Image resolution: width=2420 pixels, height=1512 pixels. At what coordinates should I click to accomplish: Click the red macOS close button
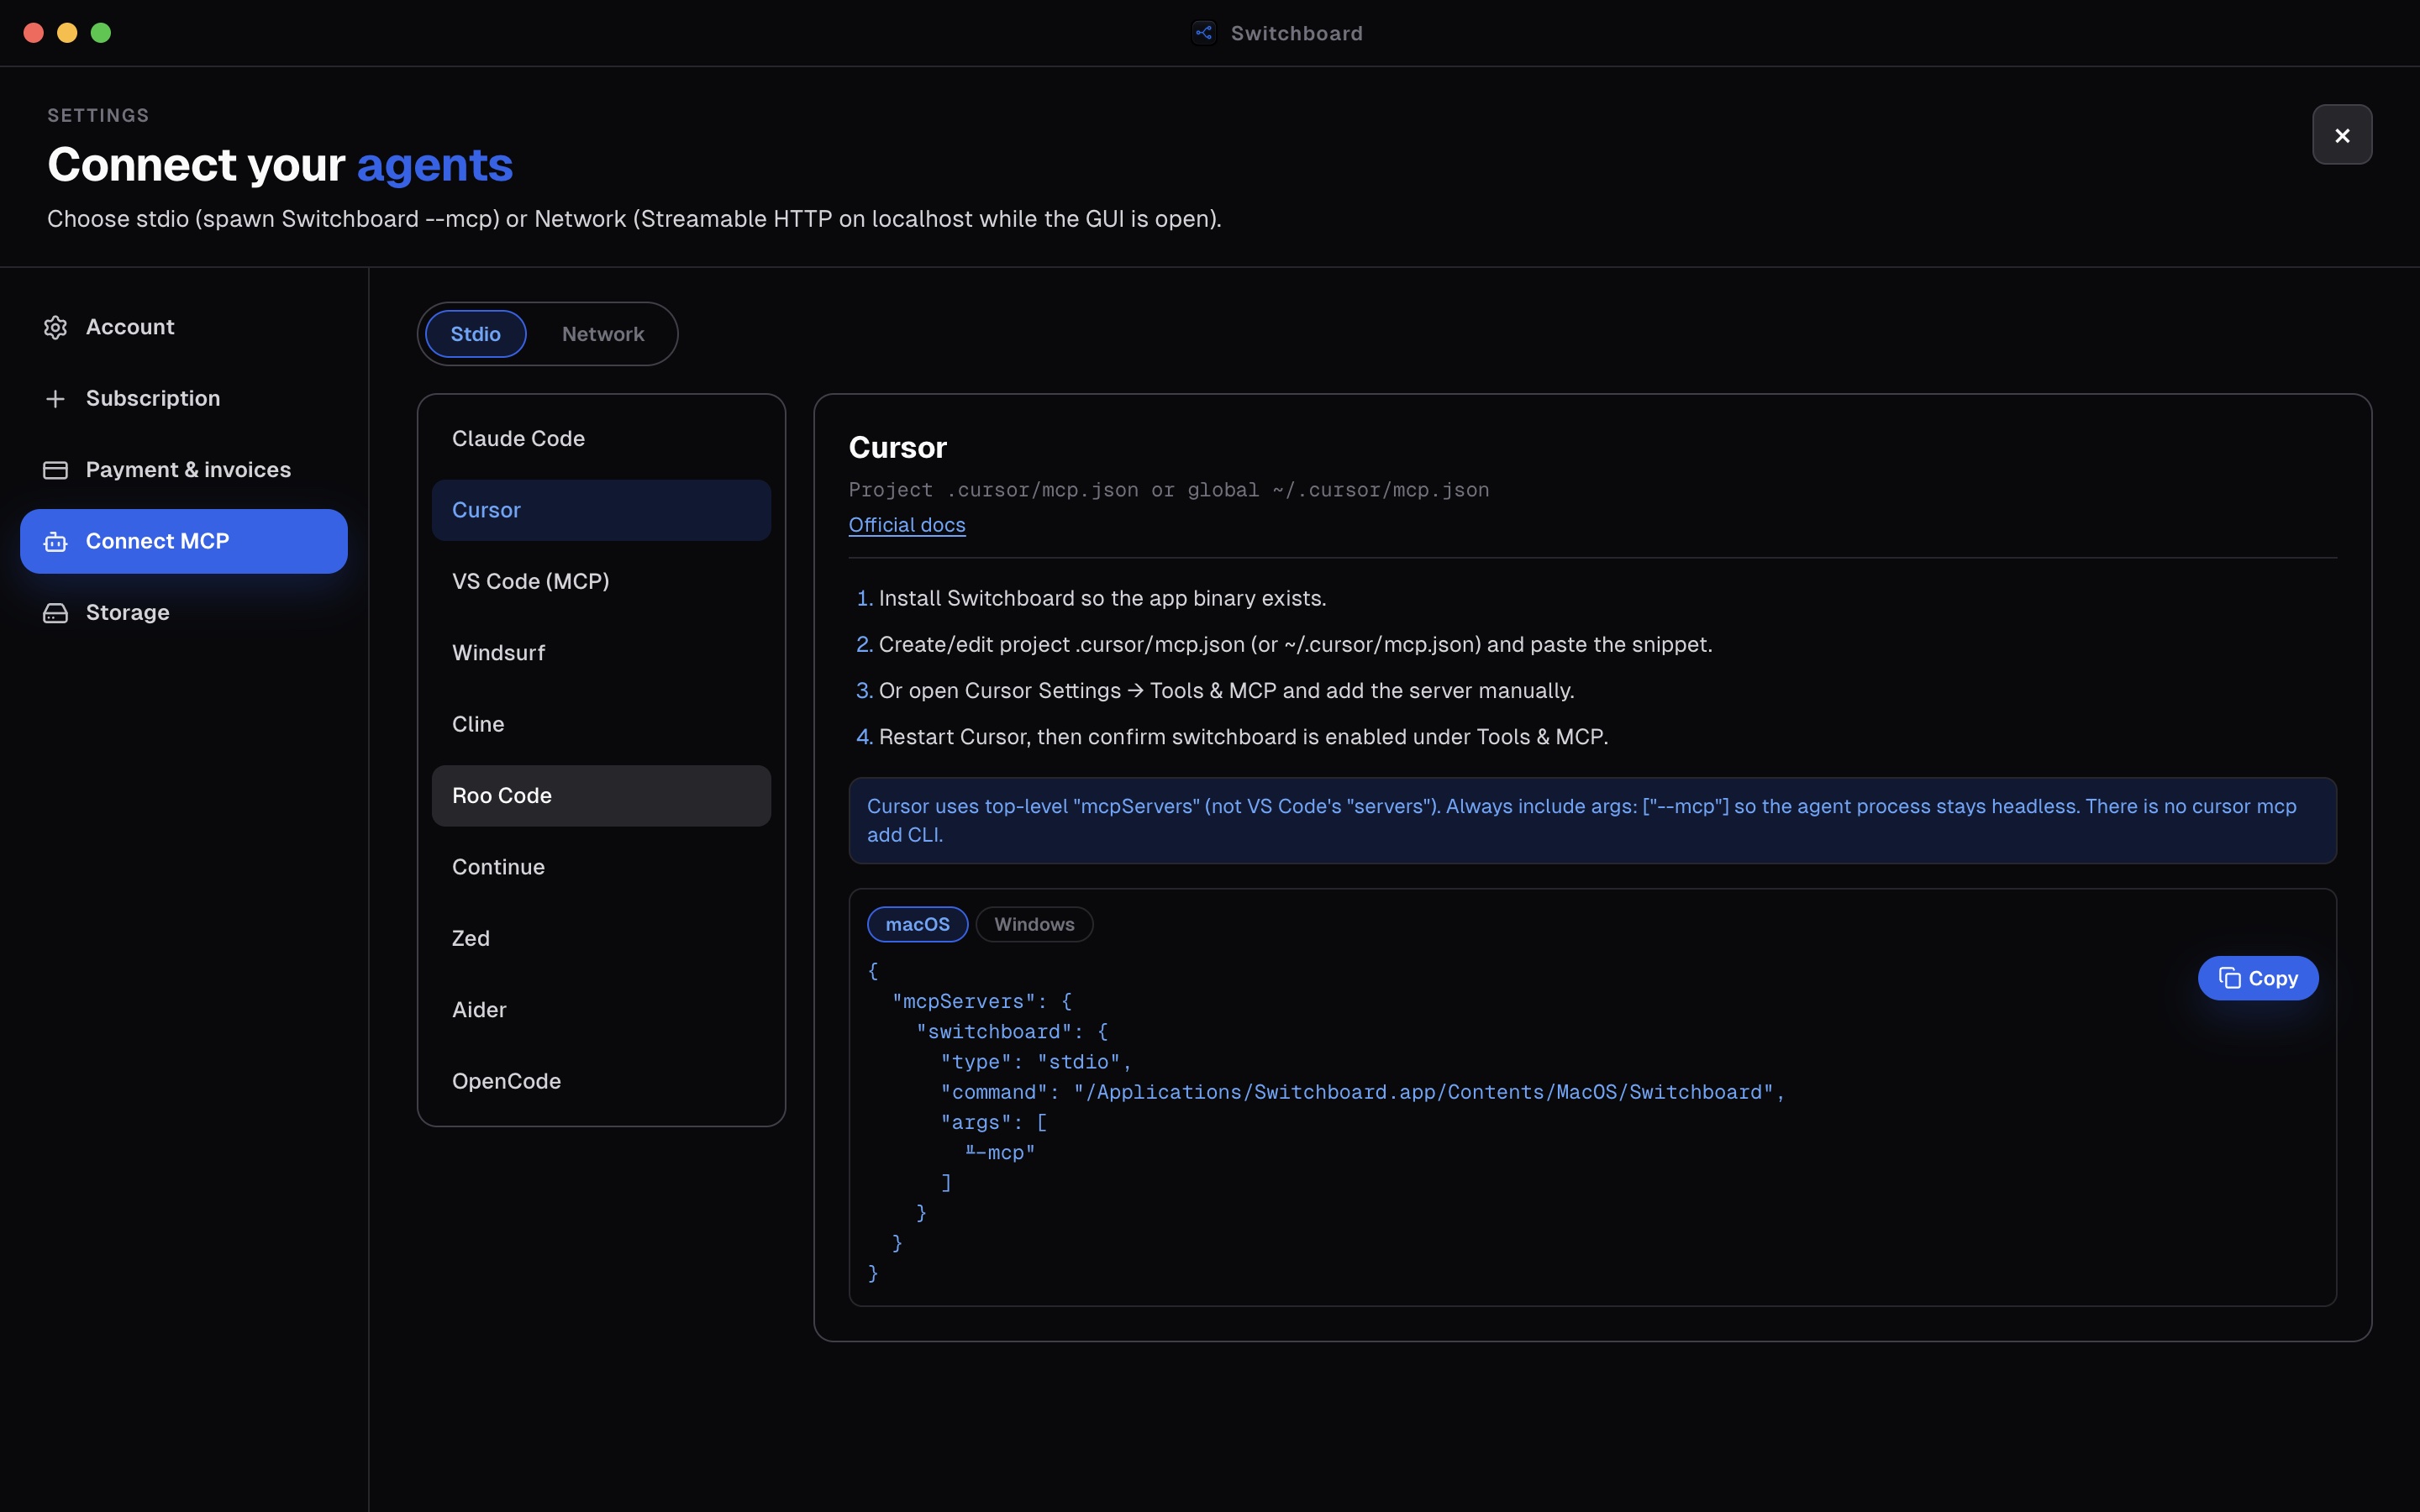(33, 33)
